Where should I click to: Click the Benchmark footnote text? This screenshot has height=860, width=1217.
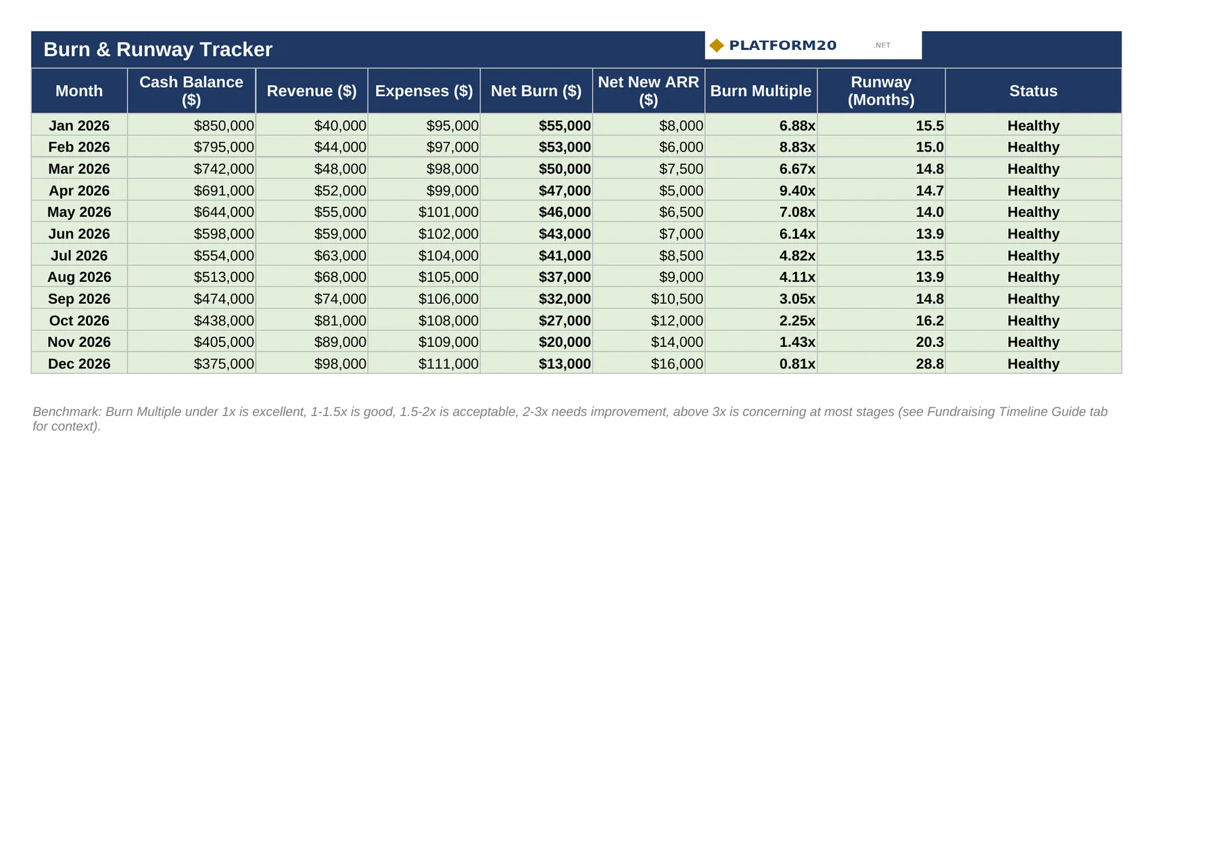coord(570,419)
